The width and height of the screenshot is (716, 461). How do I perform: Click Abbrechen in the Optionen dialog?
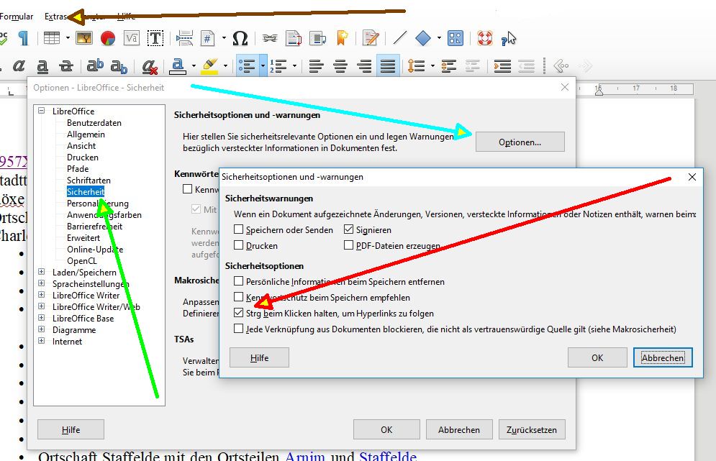(x=459, y=429)
